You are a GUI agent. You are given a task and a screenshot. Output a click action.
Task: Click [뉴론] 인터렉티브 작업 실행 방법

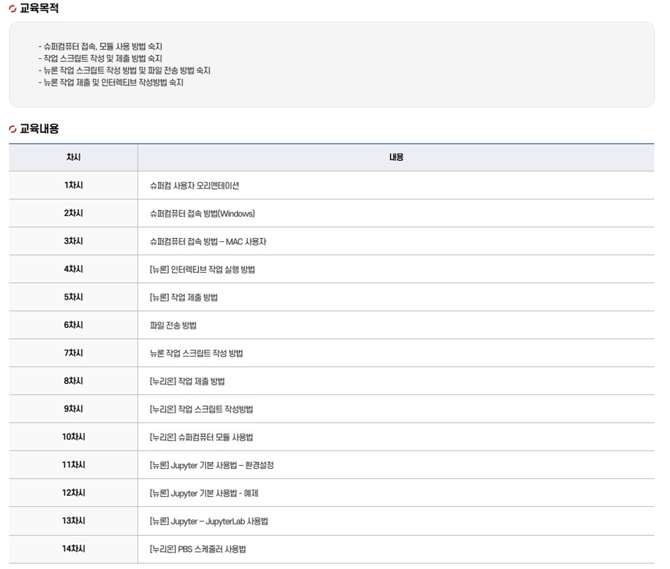[202, 269]
